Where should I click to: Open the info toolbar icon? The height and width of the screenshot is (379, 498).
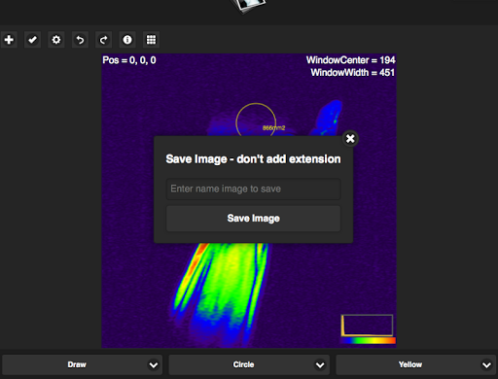pyautogui.click(x=127, y=40)
